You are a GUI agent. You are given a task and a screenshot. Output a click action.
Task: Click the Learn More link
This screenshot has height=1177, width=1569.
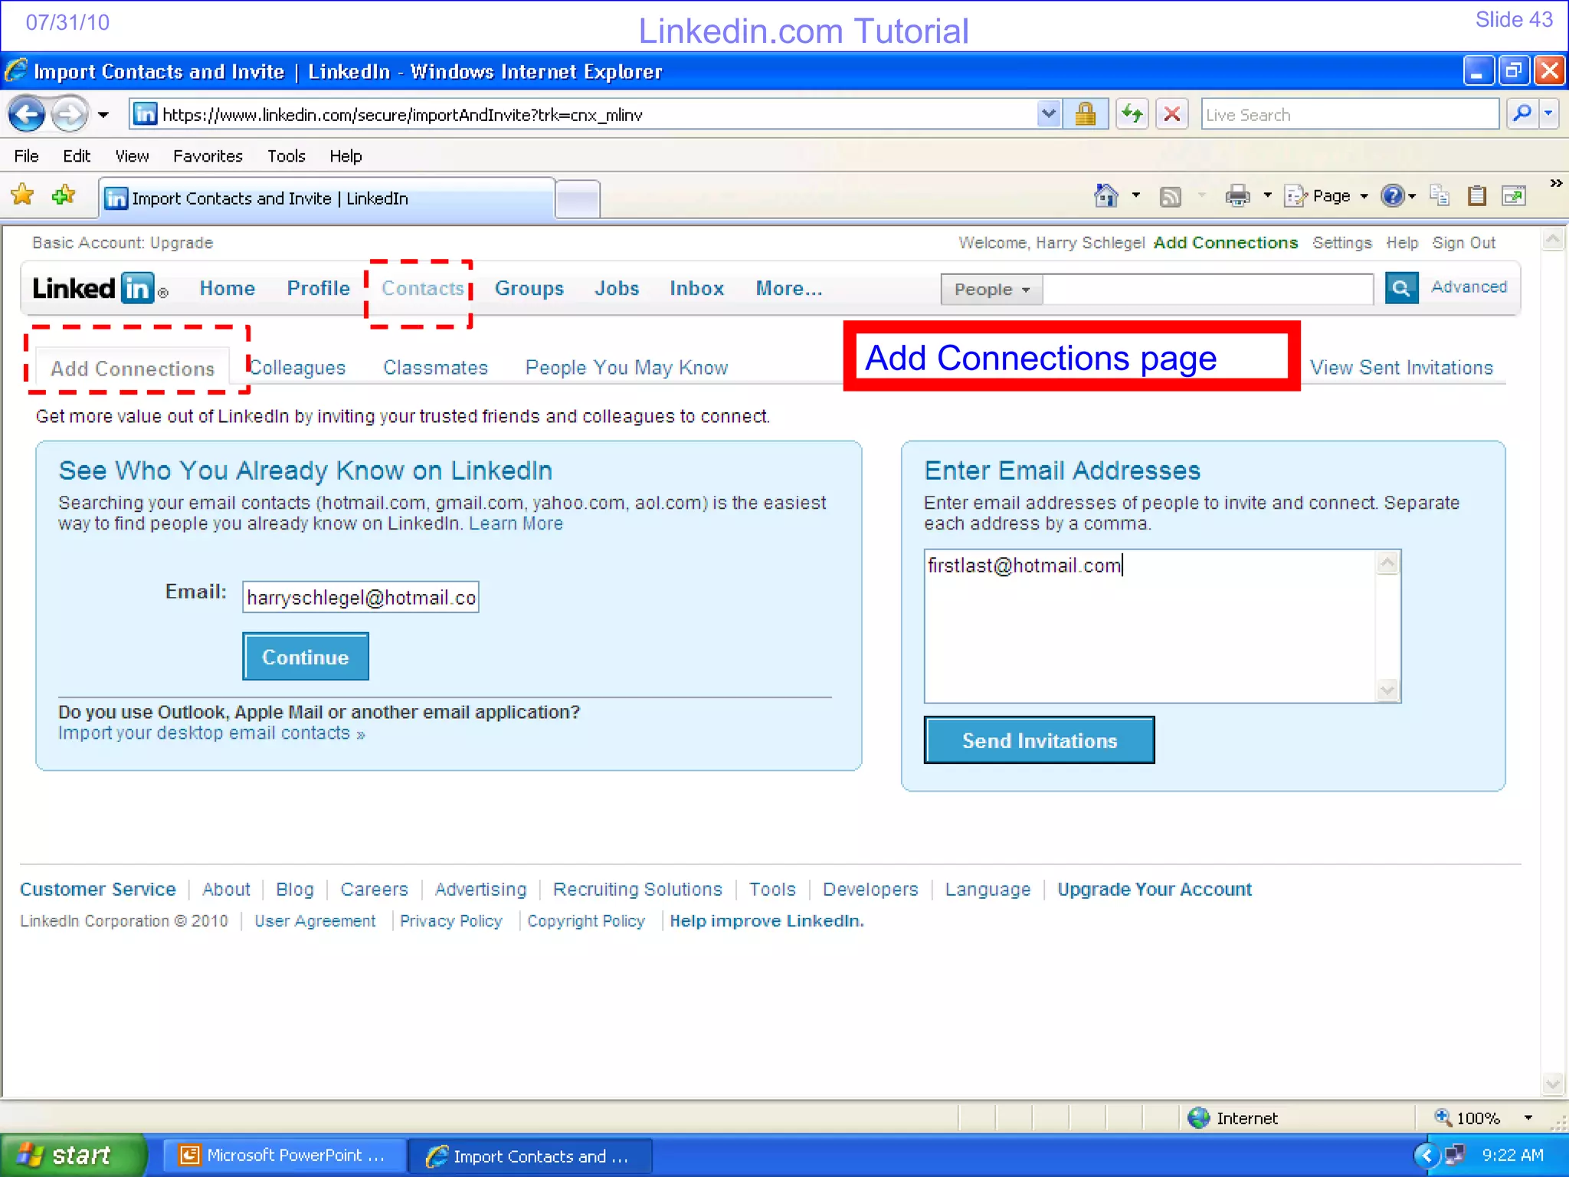[516, 524]
